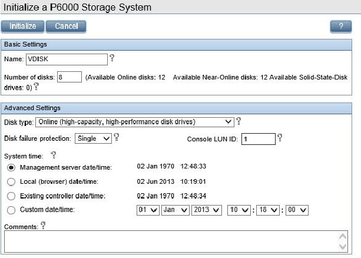The width and height of the screenshot is (361, 258).
Task: Click the local browser time 02 Jun 2013
Action: [x=155, y=181]
